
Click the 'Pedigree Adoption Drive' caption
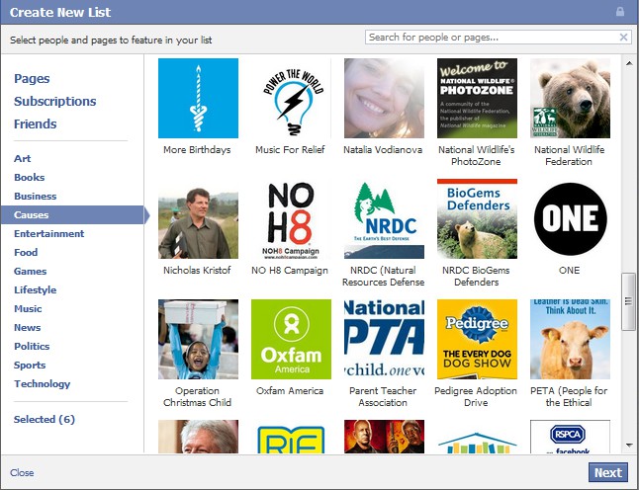(x=476, y=397)
